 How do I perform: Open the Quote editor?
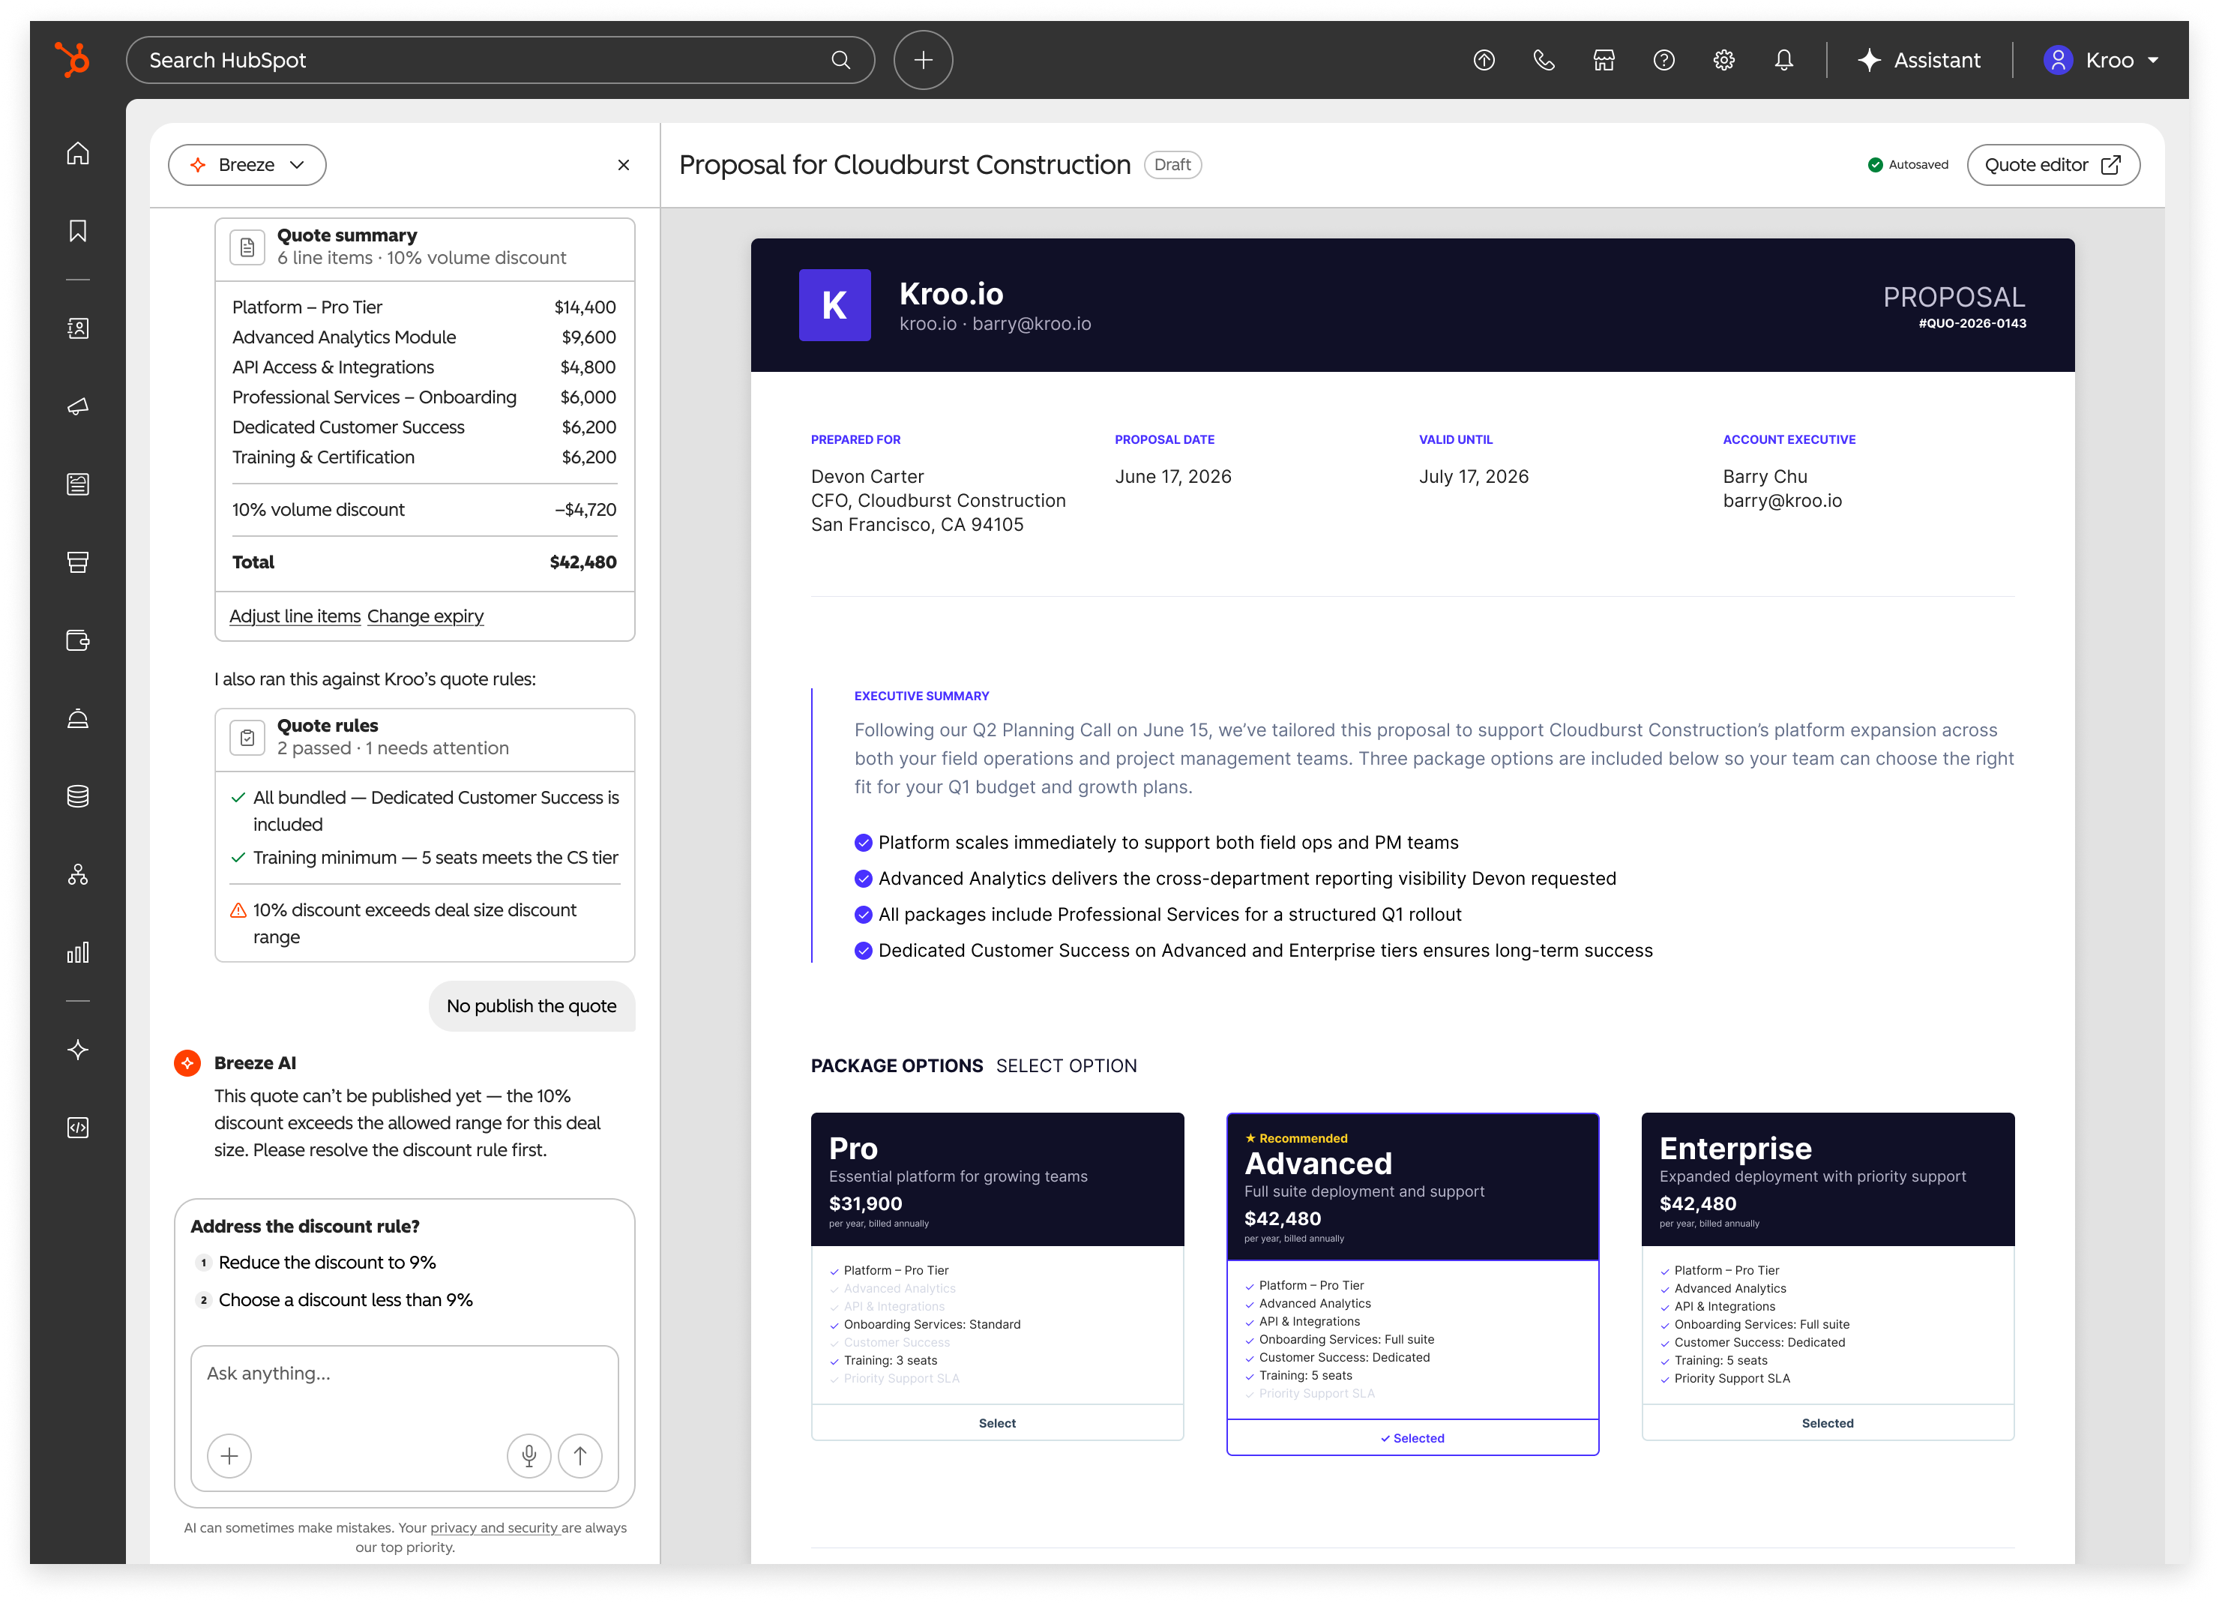[x=2053, y=164]
